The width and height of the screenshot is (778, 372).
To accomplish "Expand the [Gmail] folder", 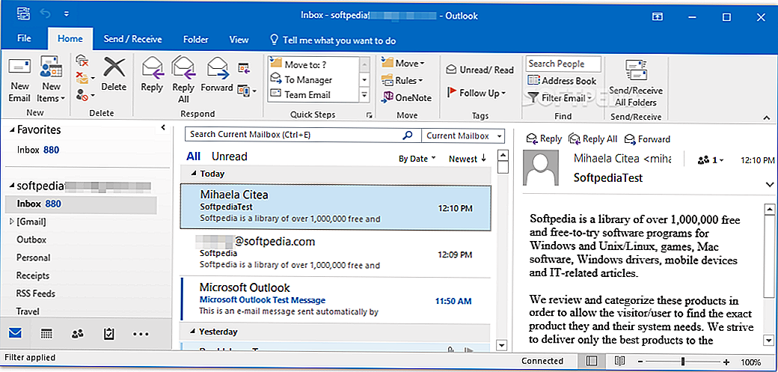I will (12, 222).
